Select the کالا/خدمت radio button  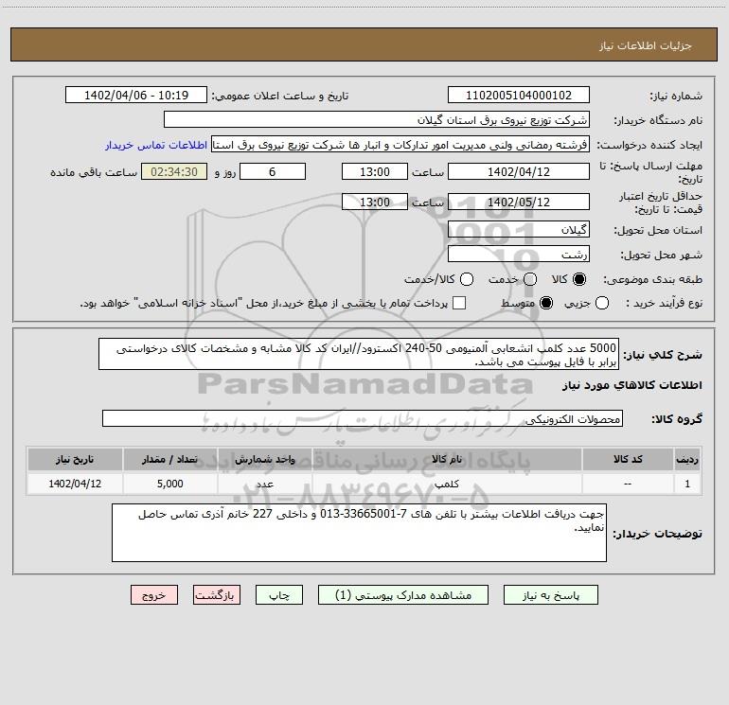pos(467,279)
